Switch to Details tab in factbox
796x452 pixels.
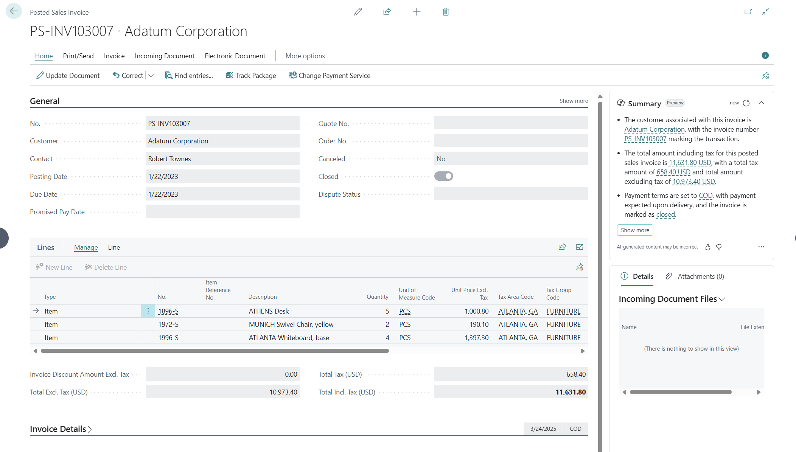(637, 276)
